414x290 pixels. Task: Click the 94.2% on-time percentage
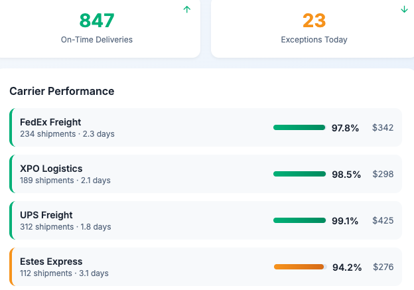[347, 267]
